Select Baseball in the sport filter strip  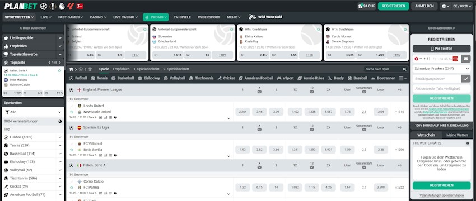[357, 78]
